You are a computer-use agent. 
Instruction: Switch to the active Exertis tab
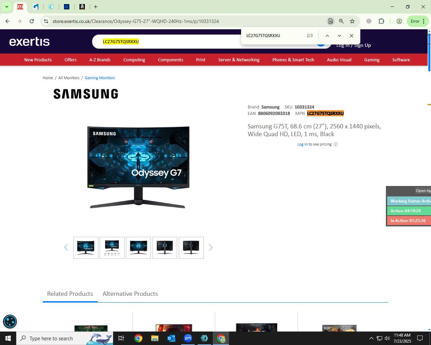tap(20, 7)
